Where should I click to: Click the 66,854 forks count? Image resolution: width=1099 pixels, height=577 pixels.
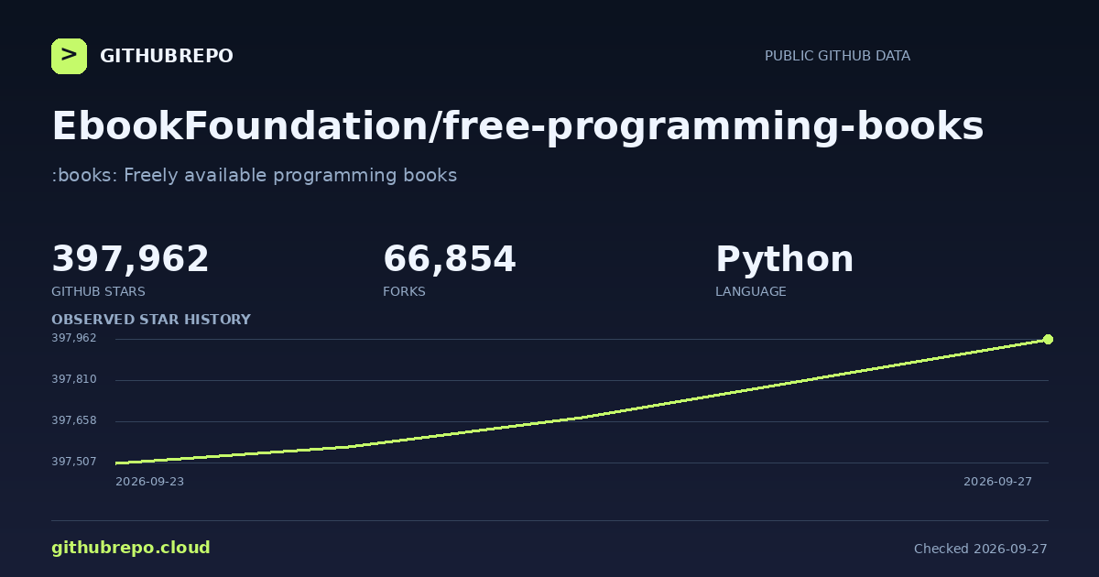[x=450, y=260]
